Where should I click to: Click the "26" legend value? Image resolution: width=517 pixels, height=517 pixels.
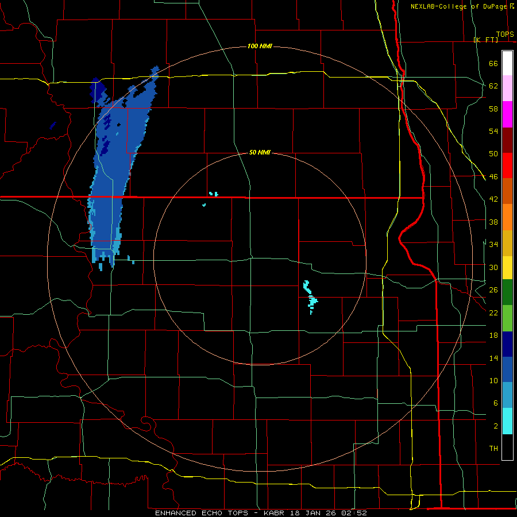tap(493, 290)
